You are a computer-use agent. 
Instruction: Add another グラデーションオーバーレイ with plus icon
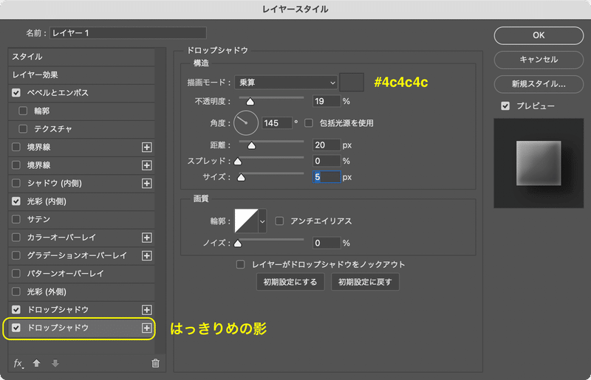coord(146,256)
